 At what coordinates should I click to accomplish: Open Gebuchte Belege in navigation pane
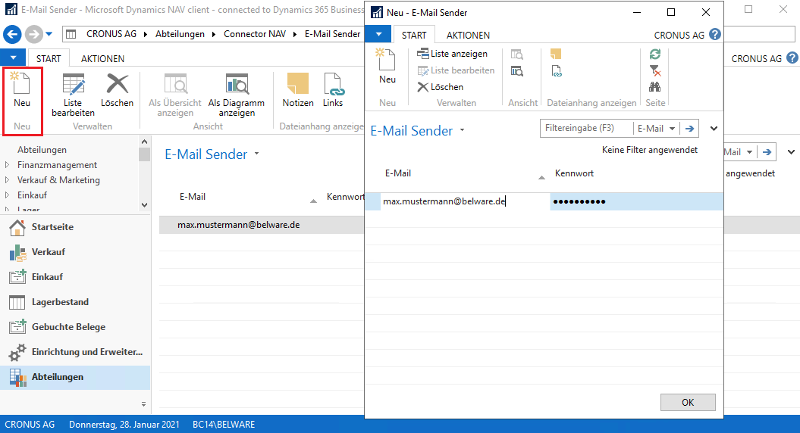(x=75, y=327)
